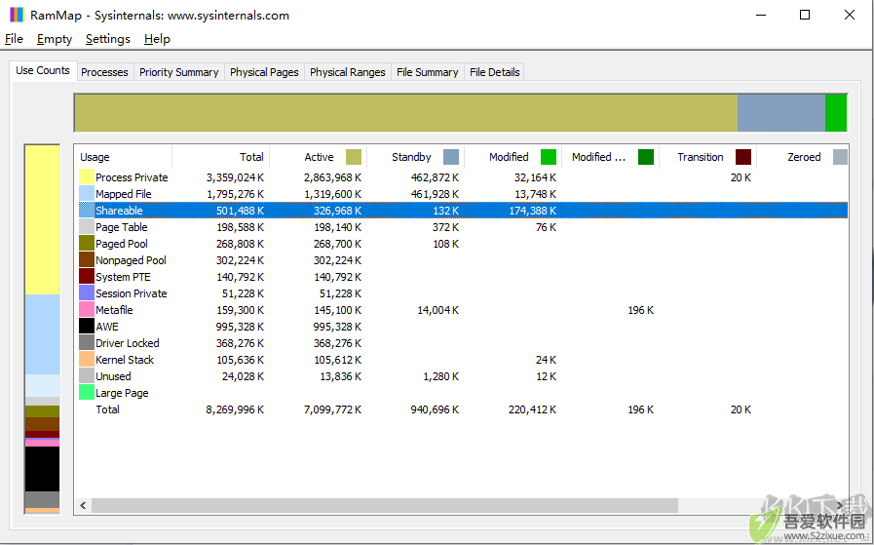Click the Zeroed column gray swatch

click(x=840, y=157)
